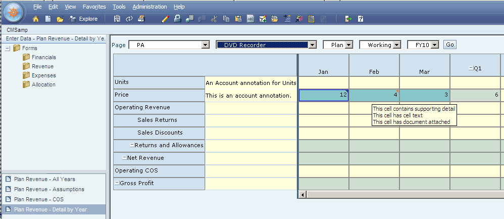Image resolution: width=504 pixels, height=219 pixels.
Task: Open the Edit menu
Action: pyautogui.click(x=53, y=7)
